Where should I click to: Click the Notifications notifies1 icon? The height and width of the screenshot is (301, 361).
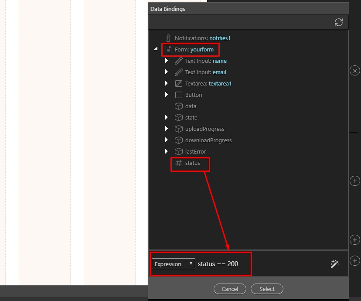click(168, 38)
